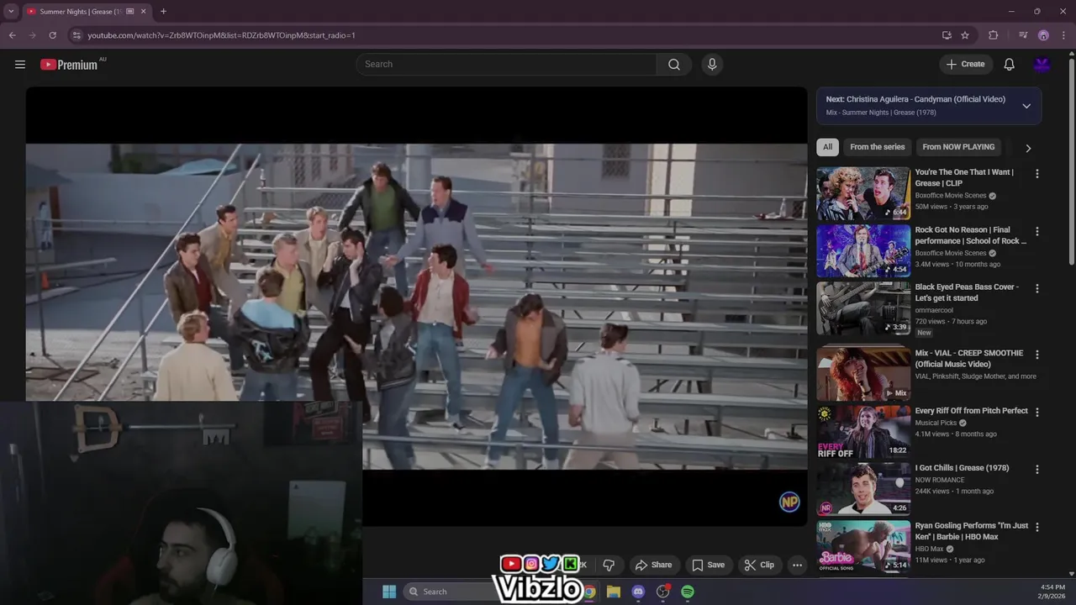Open Ryan Gosling I'm Just Ken thumbnail
The image size is (1076, 605).
click(x=863, y=546)
